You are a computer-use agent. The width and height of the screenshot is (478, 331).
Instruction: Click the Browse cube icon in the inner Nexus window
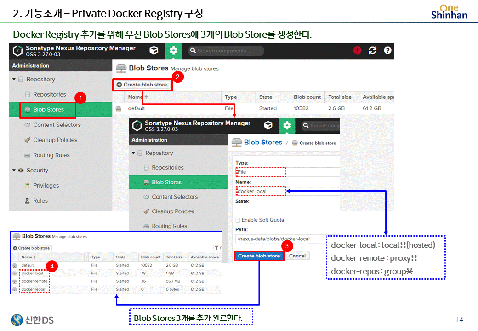coord(268,125)
